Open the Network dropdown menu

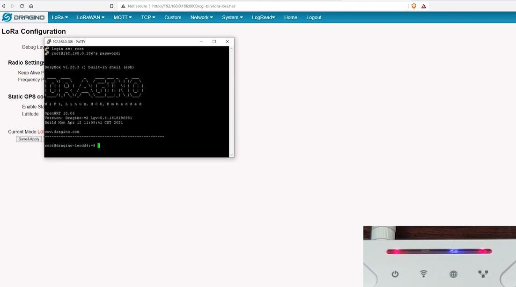(x=201, y=17)
